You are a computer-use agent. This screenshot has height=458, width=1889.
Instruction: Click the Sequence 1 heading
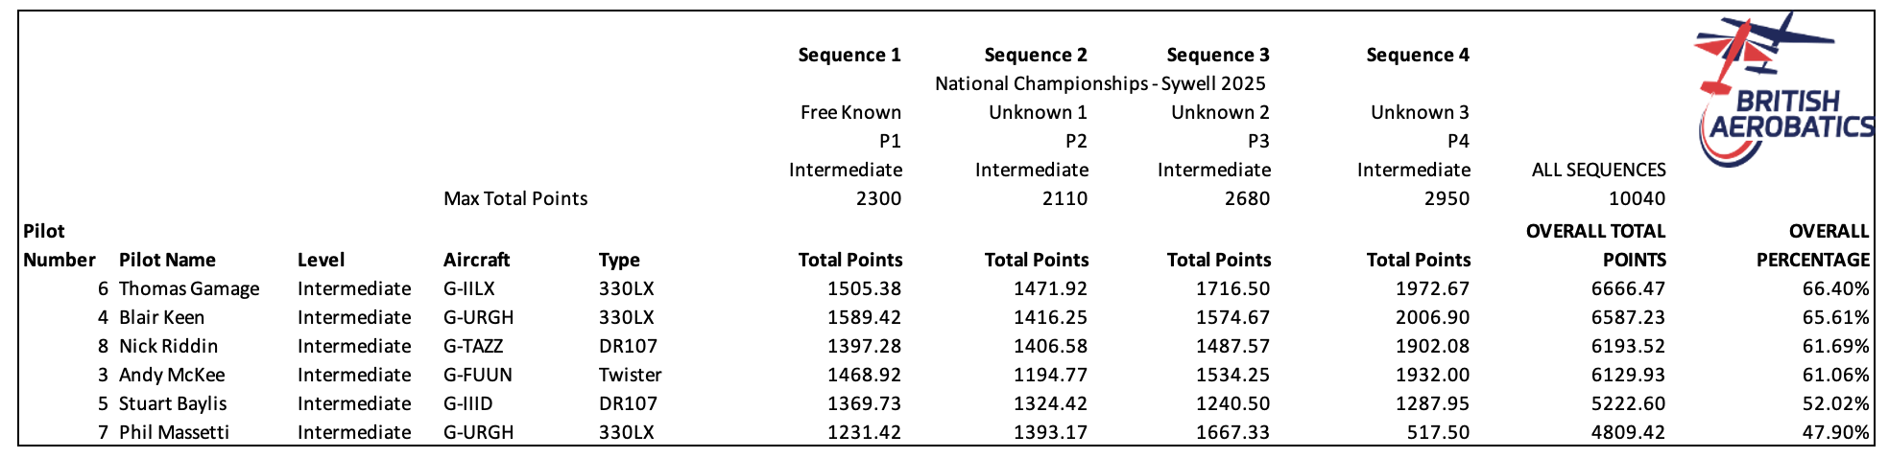coord(849,55)
